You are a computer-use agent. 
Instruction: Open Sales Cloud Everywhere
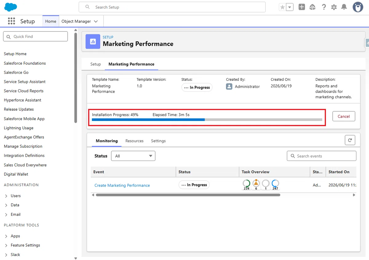tap(25, 165)
